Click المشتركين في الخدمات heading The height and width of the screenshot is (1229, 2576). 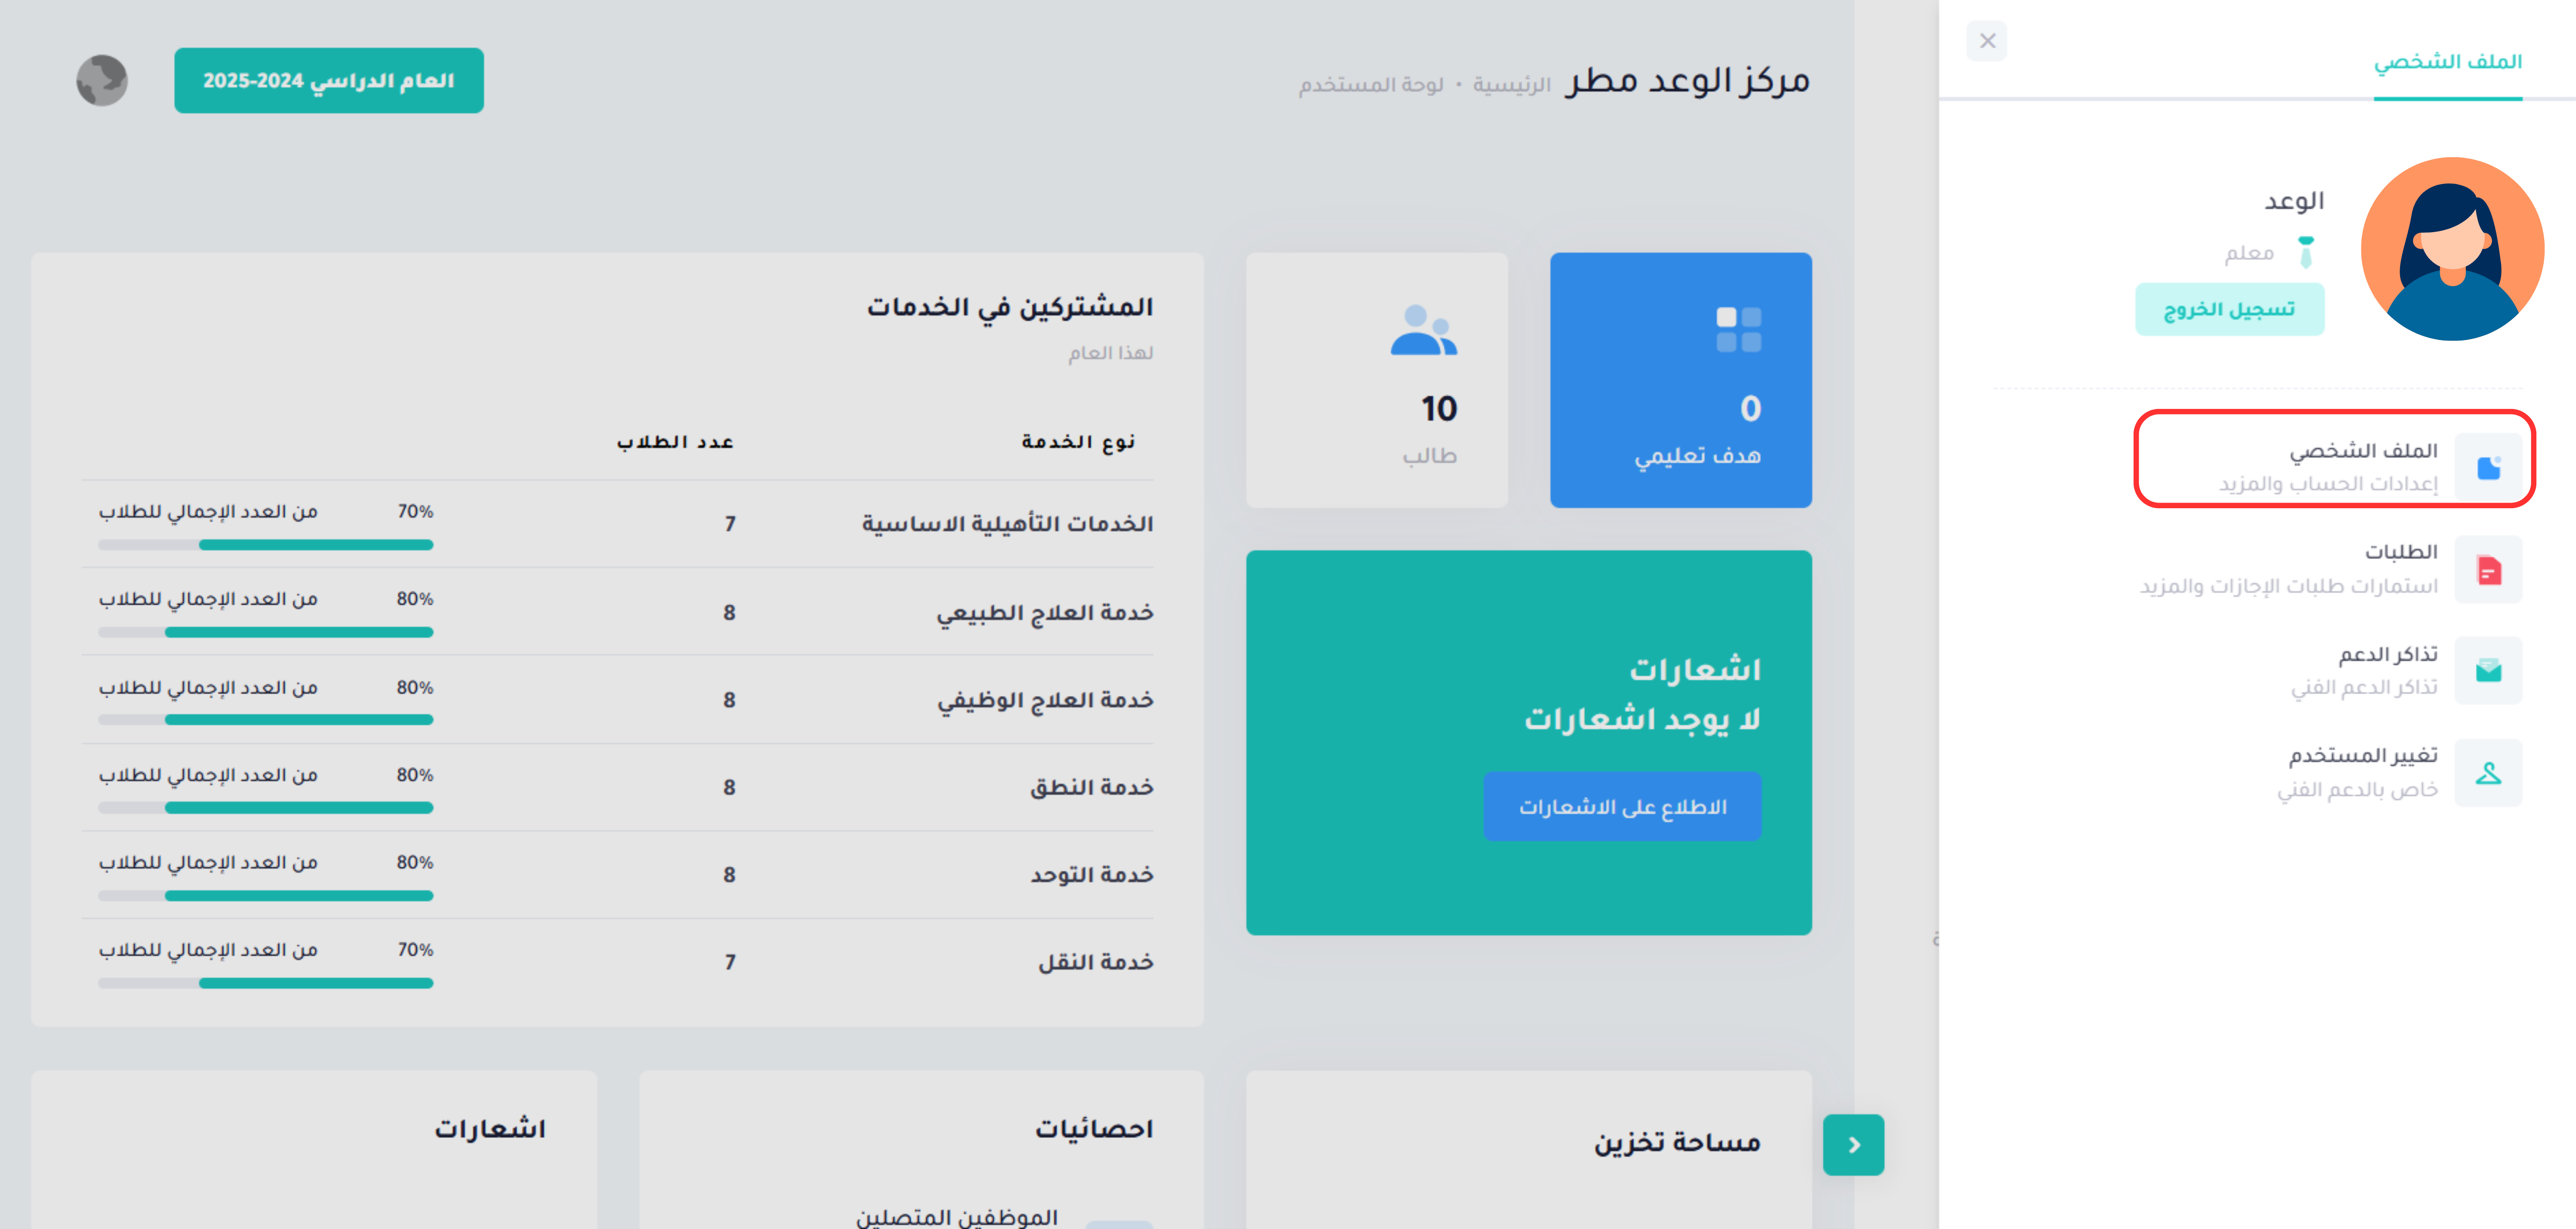tap(1010, 307)
